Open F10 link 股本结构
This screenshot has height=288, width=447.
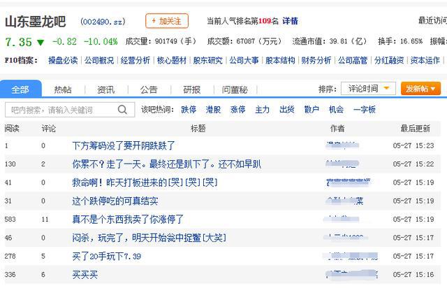pos(280,60)
